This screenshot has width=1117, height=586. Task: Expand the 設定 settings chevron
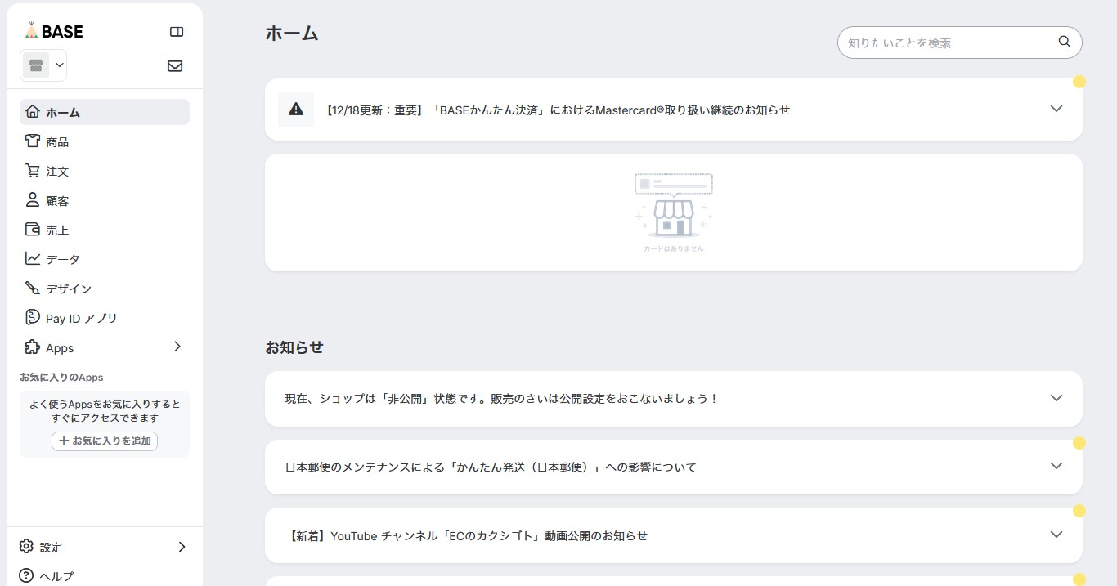click(x=182, y=547)
